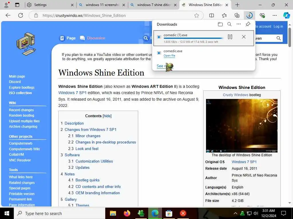Open the Windows 7 SP1 article link
The width and height of the screenshot is (293, 219).
click(x=72, y=93)
